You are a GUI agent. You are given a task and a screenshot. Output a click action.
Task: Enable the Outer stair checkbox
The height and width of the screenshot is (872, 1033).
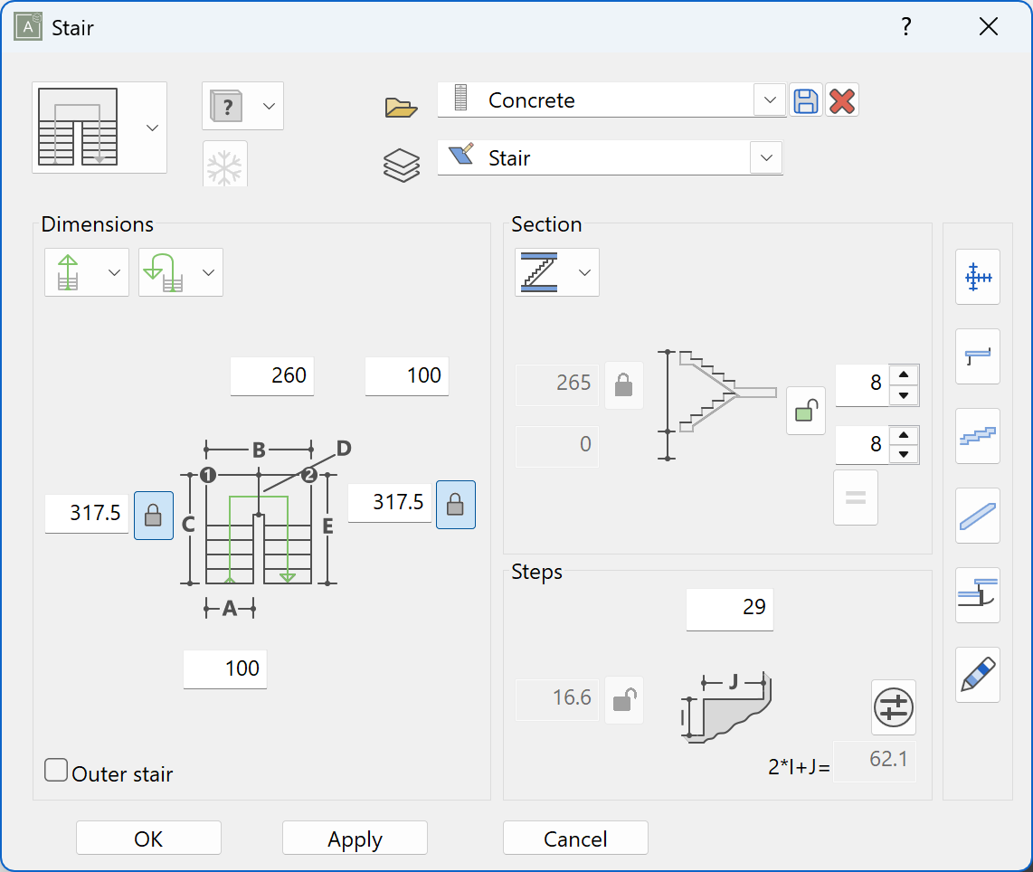[55, 770]
